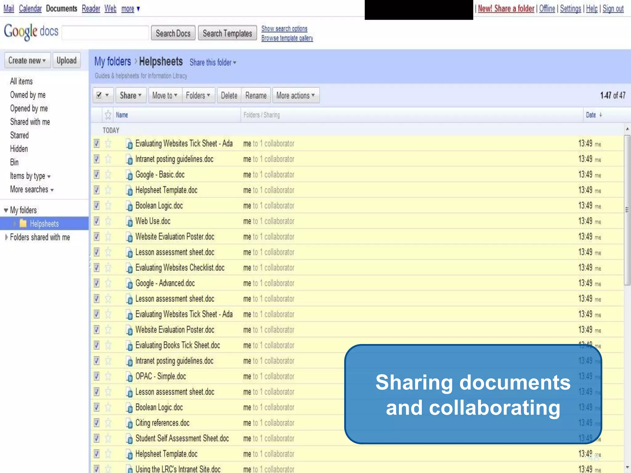Star the Evaluating Websites Checklist.doc row
This screenshot has height=473, width=631.
point(108,268)
